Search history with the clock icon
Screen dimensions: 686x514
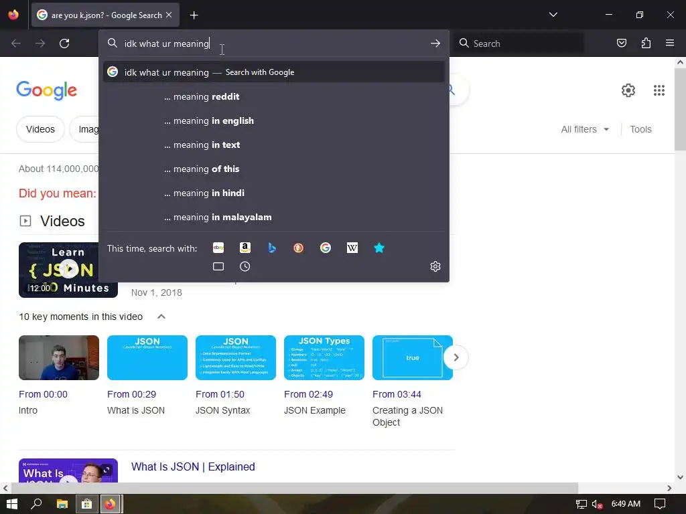tap(245, 266)
